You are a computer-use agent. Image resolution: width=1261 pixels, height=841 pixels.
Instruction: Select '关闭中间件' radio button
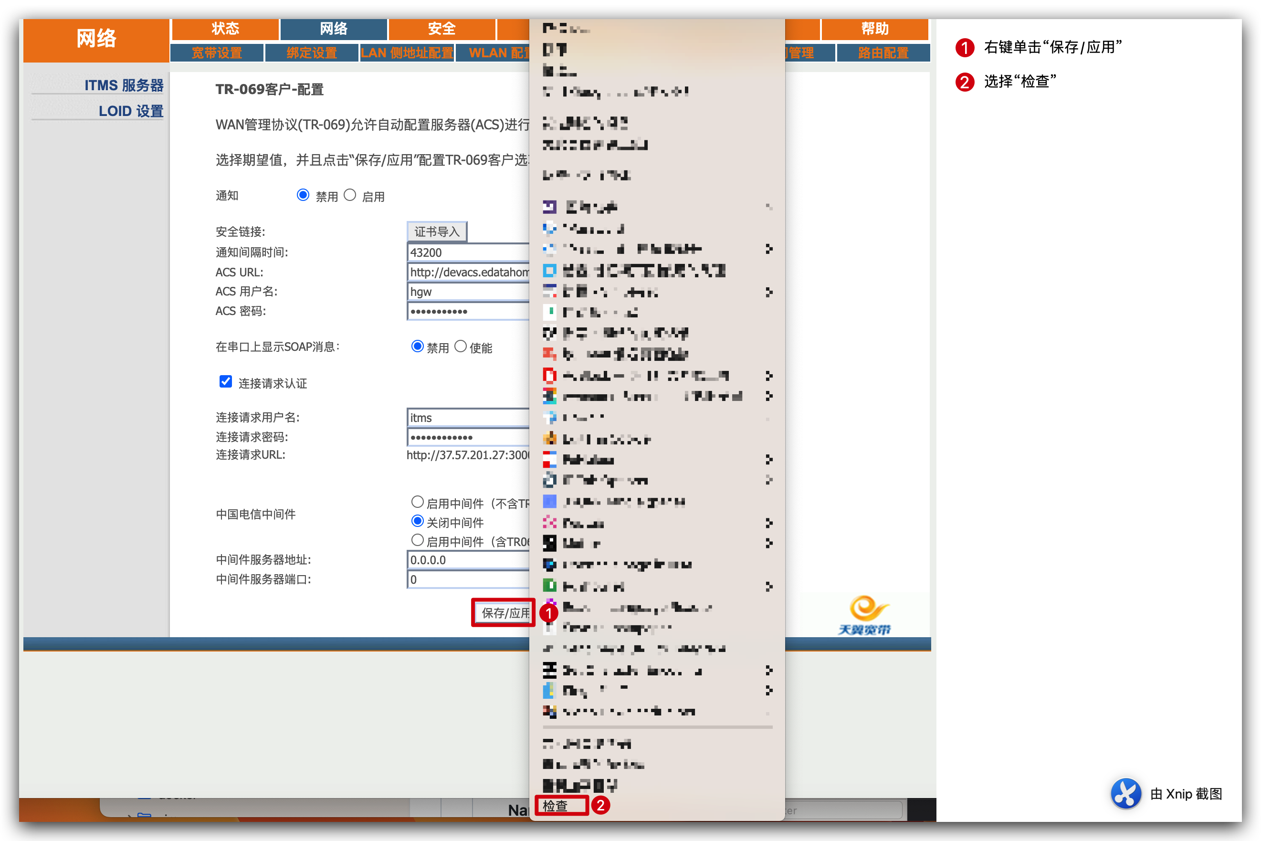417,522
